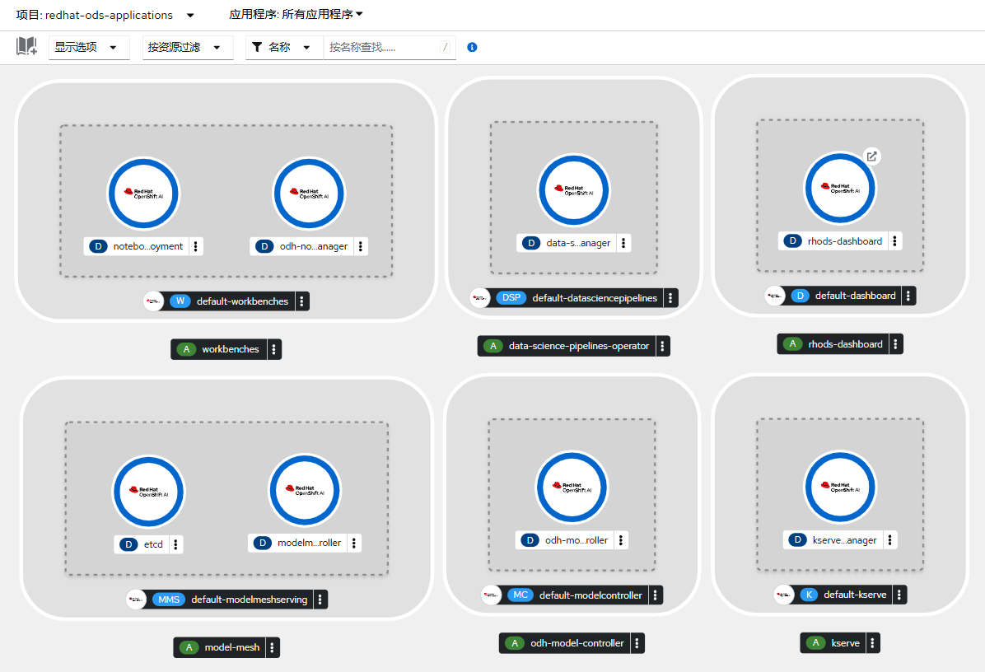Select the rhods-dashboard deployment node circle

(x=841, y=189)
